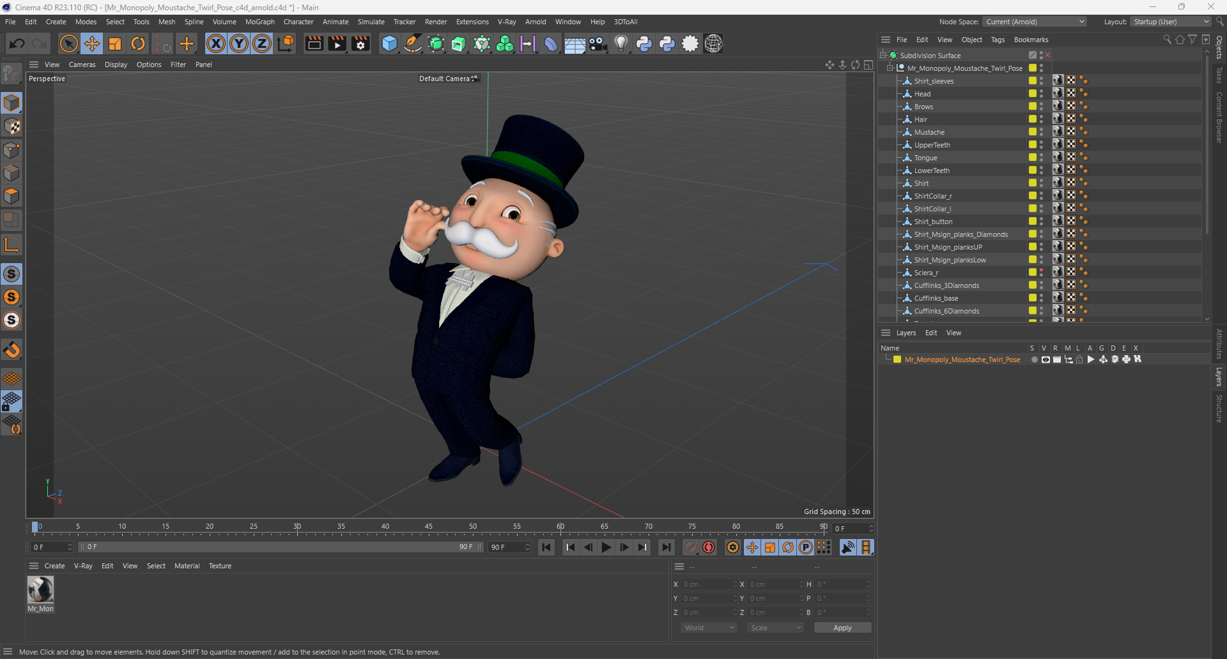Select the Live Selection tool
The height and width of the screenshot is (659, 1227).
point(68,43)
